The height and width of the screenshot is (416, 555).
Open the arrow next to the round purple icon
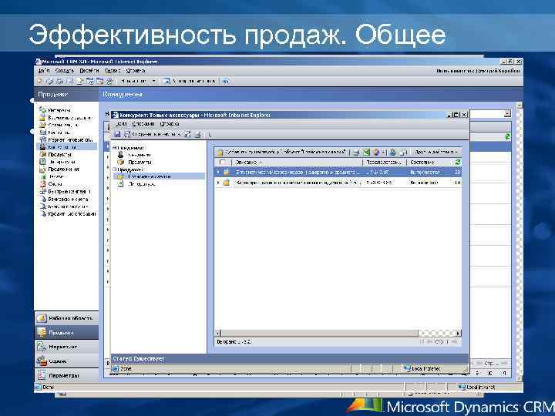(384, 153)
